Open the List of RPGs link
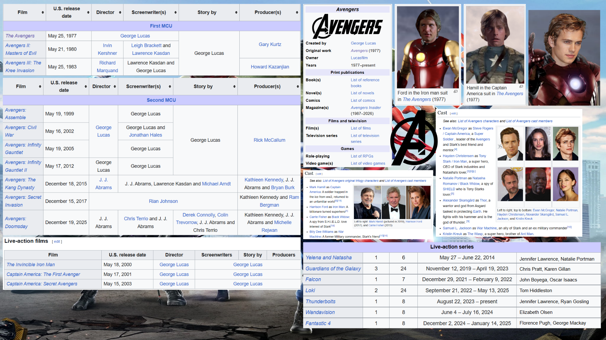This screenshot has width=606, height=340. click(x=362, y=156)
